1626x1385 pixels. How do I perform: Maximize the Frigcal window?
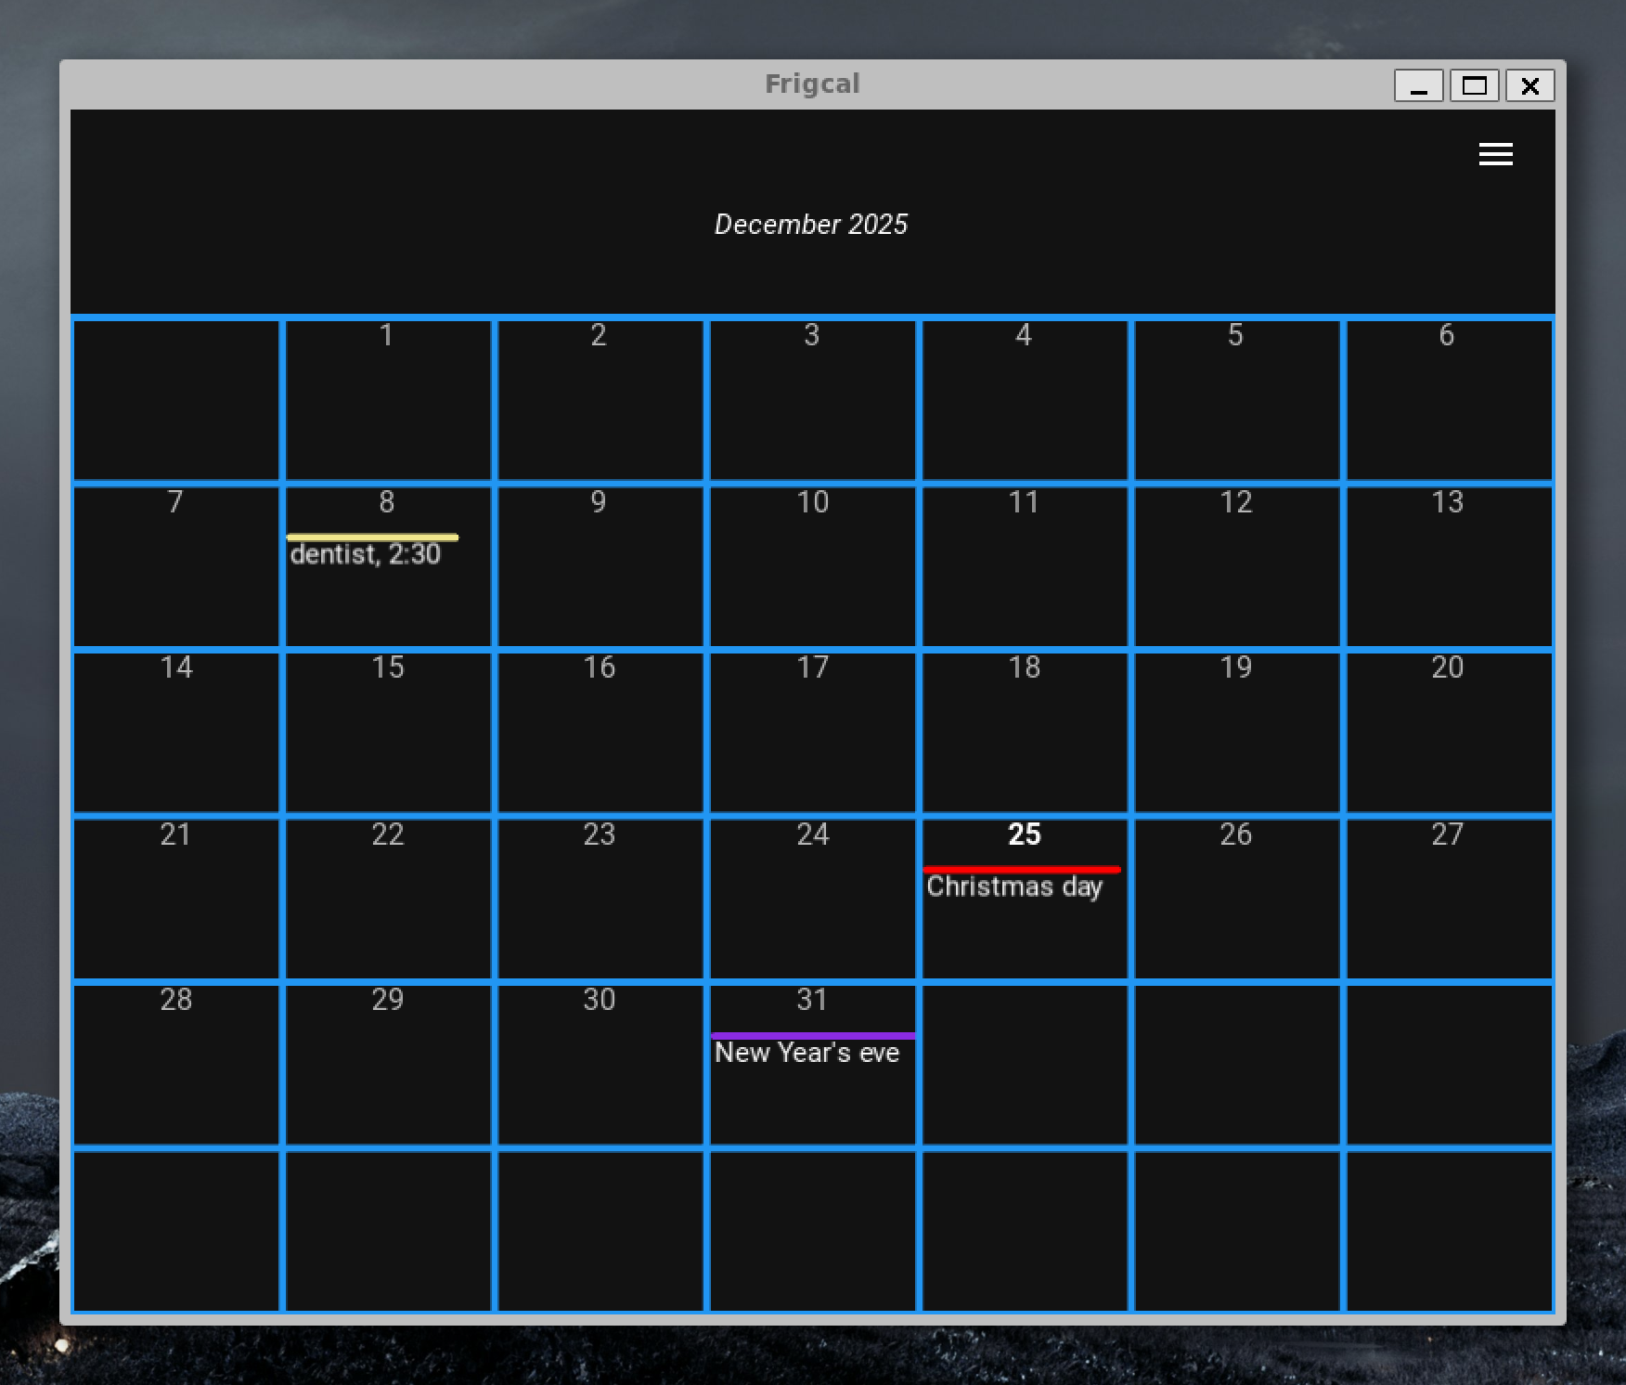[1474, 86]
